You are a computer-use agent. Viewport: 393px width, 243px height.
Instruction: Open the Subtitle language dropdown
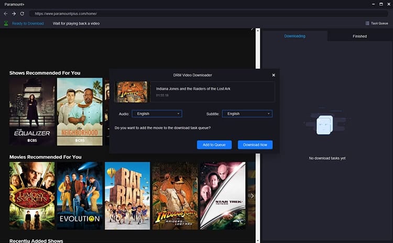pos(247,114)
